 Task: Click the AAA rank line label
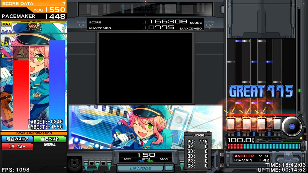[x=6, y=32]
